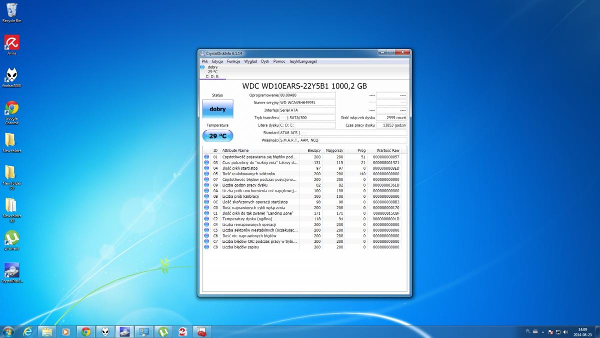Click the Litera dysku field 'C: D: E:'
600x338 pixels.
(x=307, y=125)
